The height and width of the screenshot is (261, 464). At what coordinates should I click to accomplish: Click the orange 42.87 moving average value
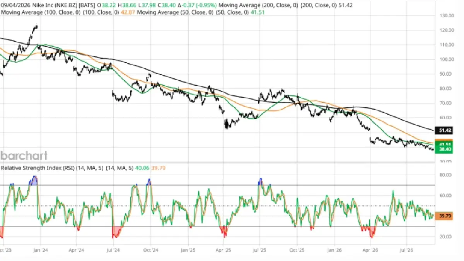pyautogui.click(x=128, y=12)
